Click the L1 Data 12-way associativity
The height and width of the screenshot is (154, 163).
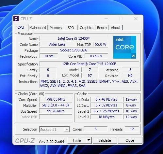coord(131,99)
